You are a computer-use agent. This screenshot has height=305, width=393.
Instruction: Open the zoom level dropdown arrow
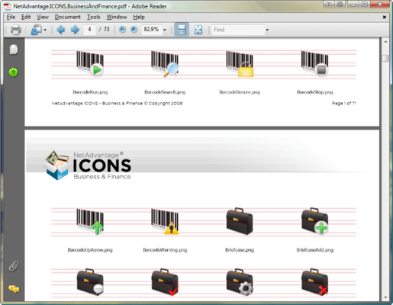pyautogui.click(x=165, y=30)
